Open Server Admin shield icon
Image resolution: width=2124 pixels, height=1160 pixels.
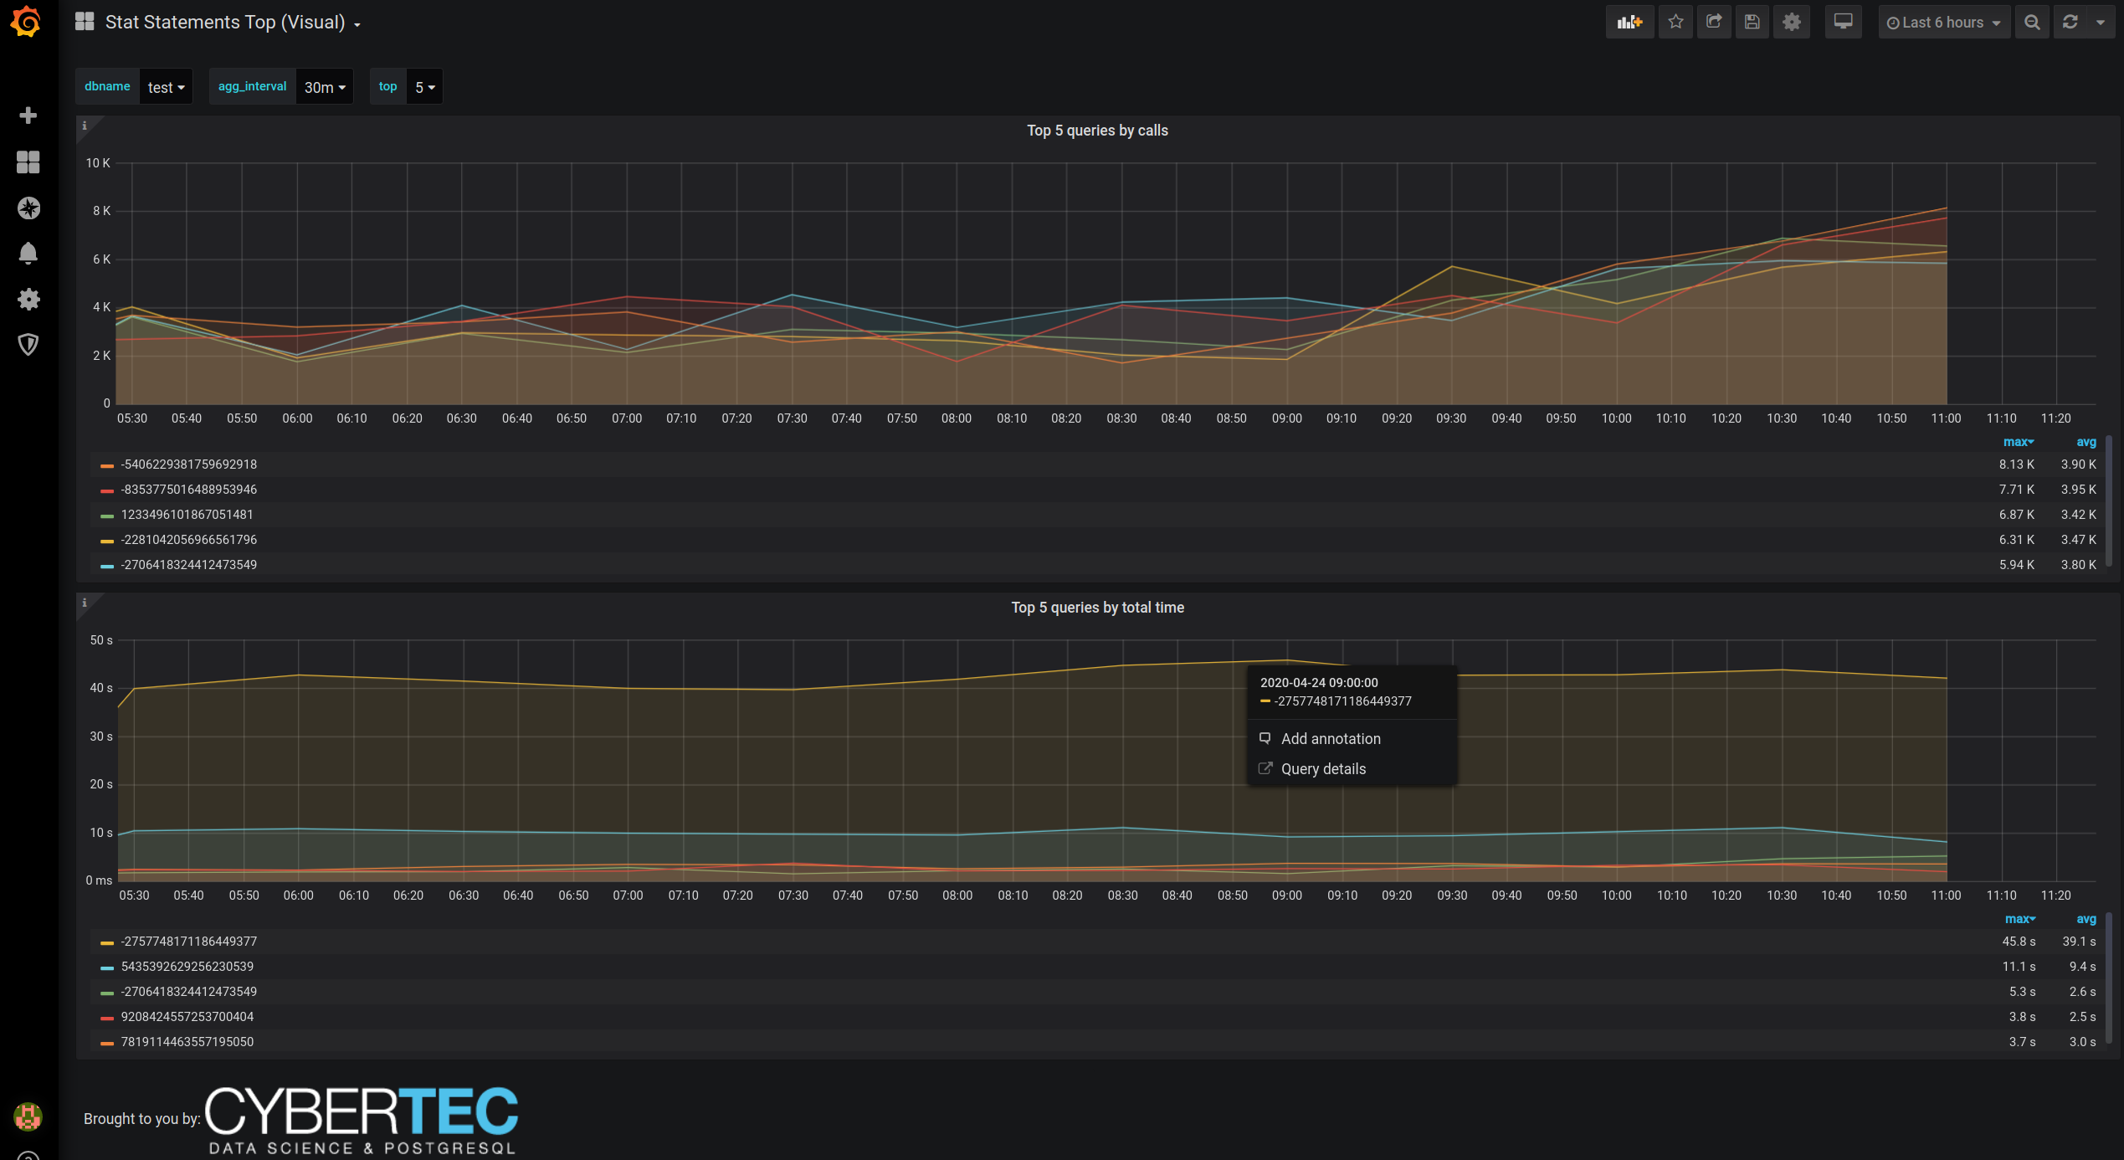click(x=28, y=345)
